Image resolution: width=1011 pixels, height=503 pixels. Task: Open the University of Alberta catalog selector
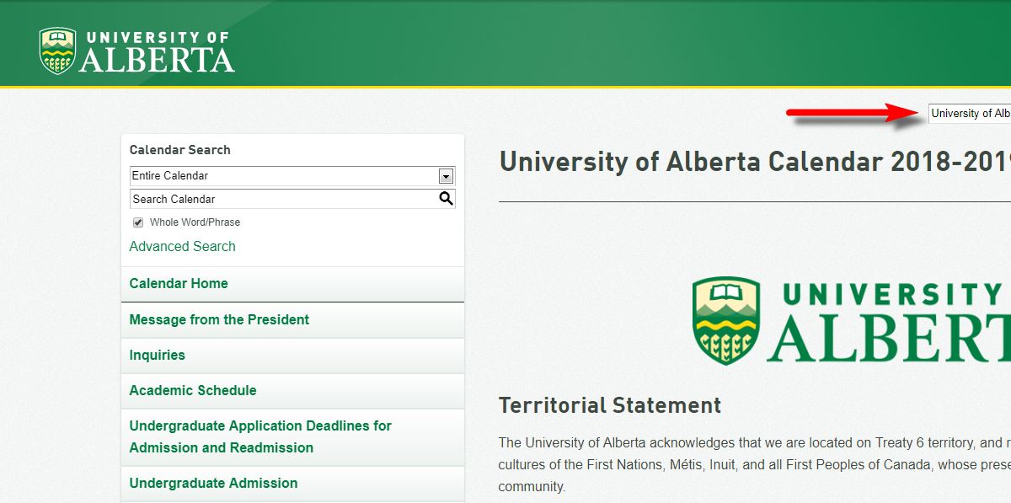970,114
